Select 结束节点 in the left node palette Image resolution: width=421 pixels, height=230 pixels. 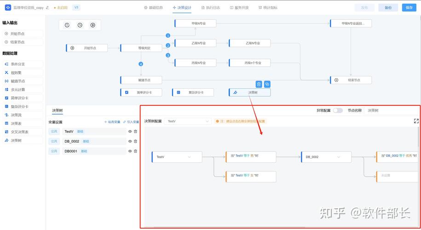tap(23, 42)
